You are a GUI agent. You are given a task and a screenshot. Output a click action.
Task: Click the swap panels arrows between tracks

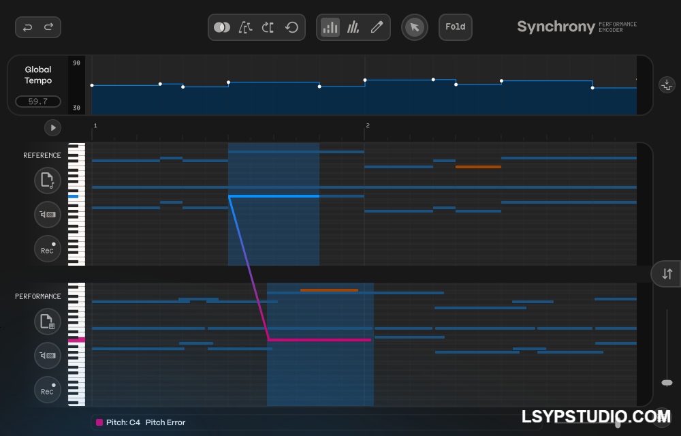[666, 273]
